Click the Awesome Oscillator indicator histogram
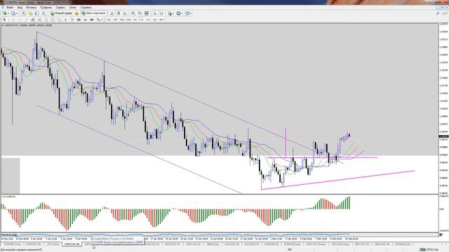 (175, 213)
